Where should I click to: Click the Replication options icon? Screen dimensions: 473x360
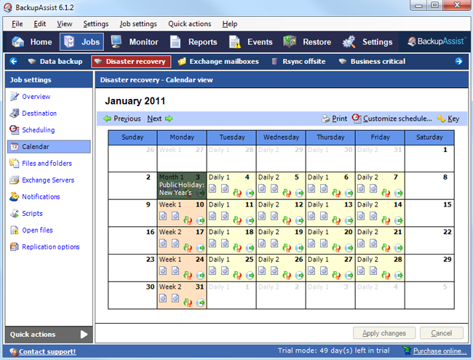pyautogui.click(x=14, y=247)
